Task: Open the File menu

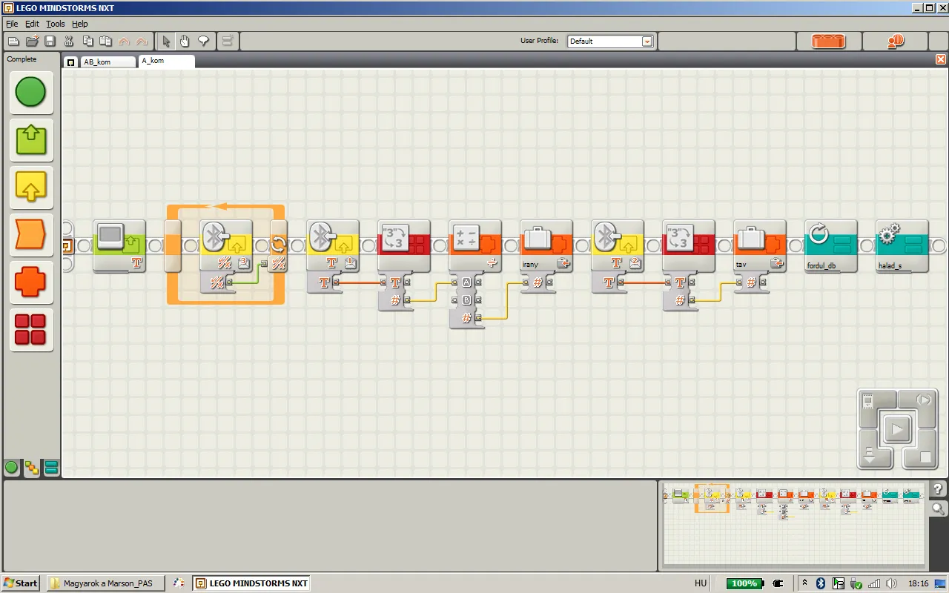Action: [x=12, y=24]
